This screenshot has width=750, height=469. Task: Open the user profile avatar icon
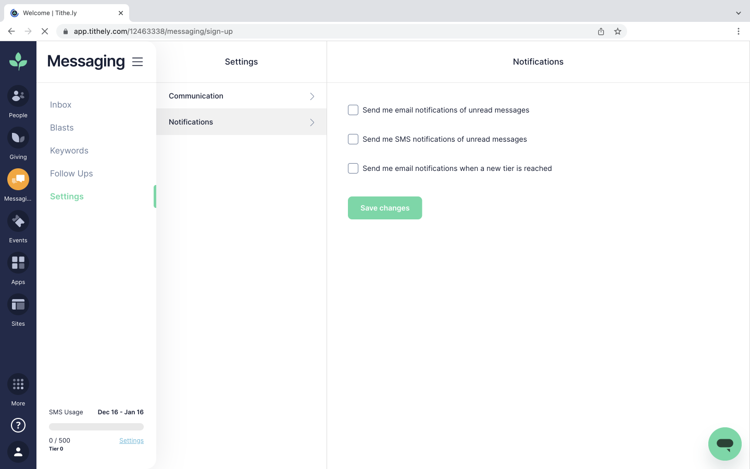(18, 452)
